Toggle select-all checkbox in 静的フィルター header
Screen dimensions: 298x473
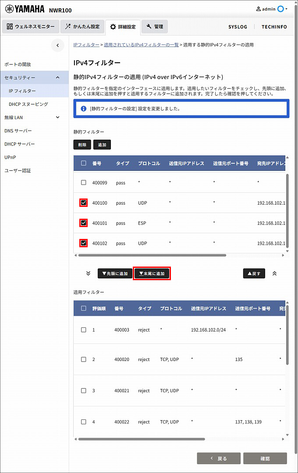tap(84, 163)
